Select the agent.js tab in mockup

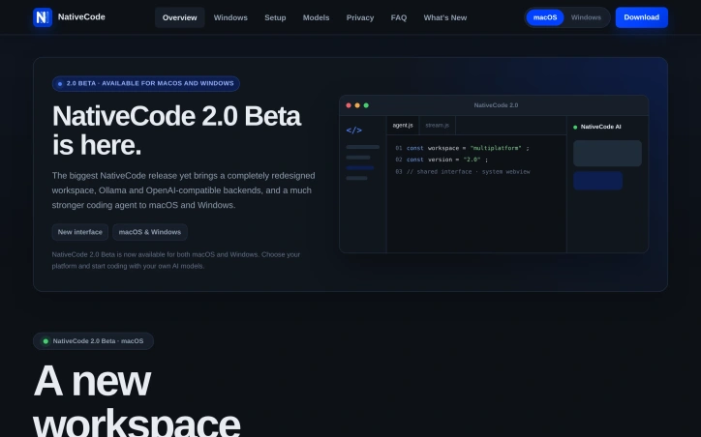[x=403, y=126]
